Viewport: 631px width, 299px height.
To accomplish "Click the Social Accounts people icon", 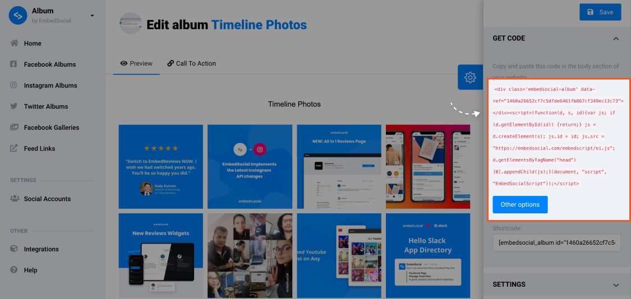I will [x=15, y=199].
